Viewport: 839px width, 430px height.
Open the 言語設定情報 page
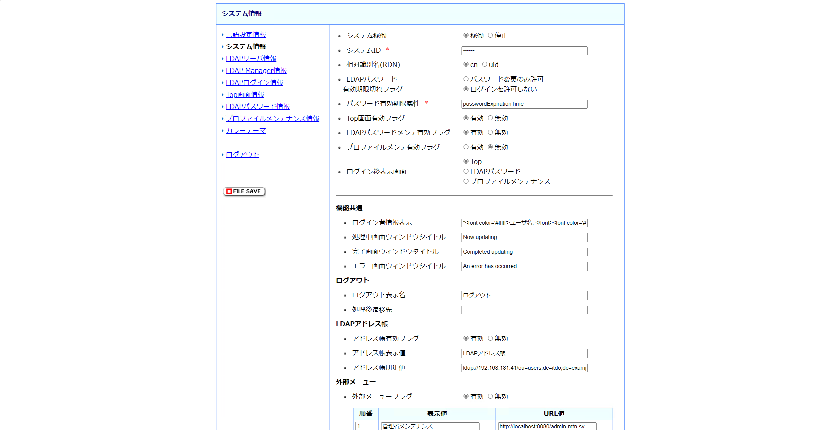(x=245, y=34)
